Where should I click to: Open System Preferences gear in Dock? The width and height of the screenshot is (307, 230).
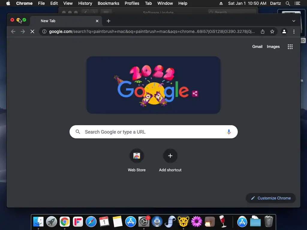pyautogui.click(x=144, y=222)
